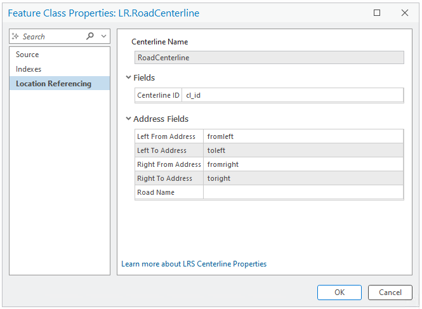
Task: Click the Right From Address label
Action: [x=169, y=164]
